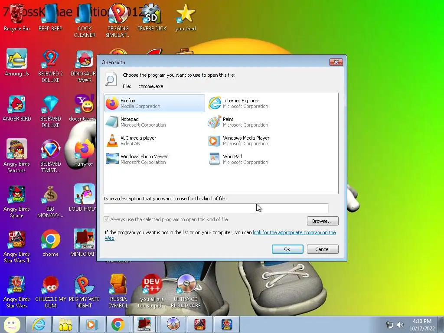Viewport: 444px width, 333px height.
Task: Select the BEEP BEEP desktop shortcut
Action: [50, 17]
